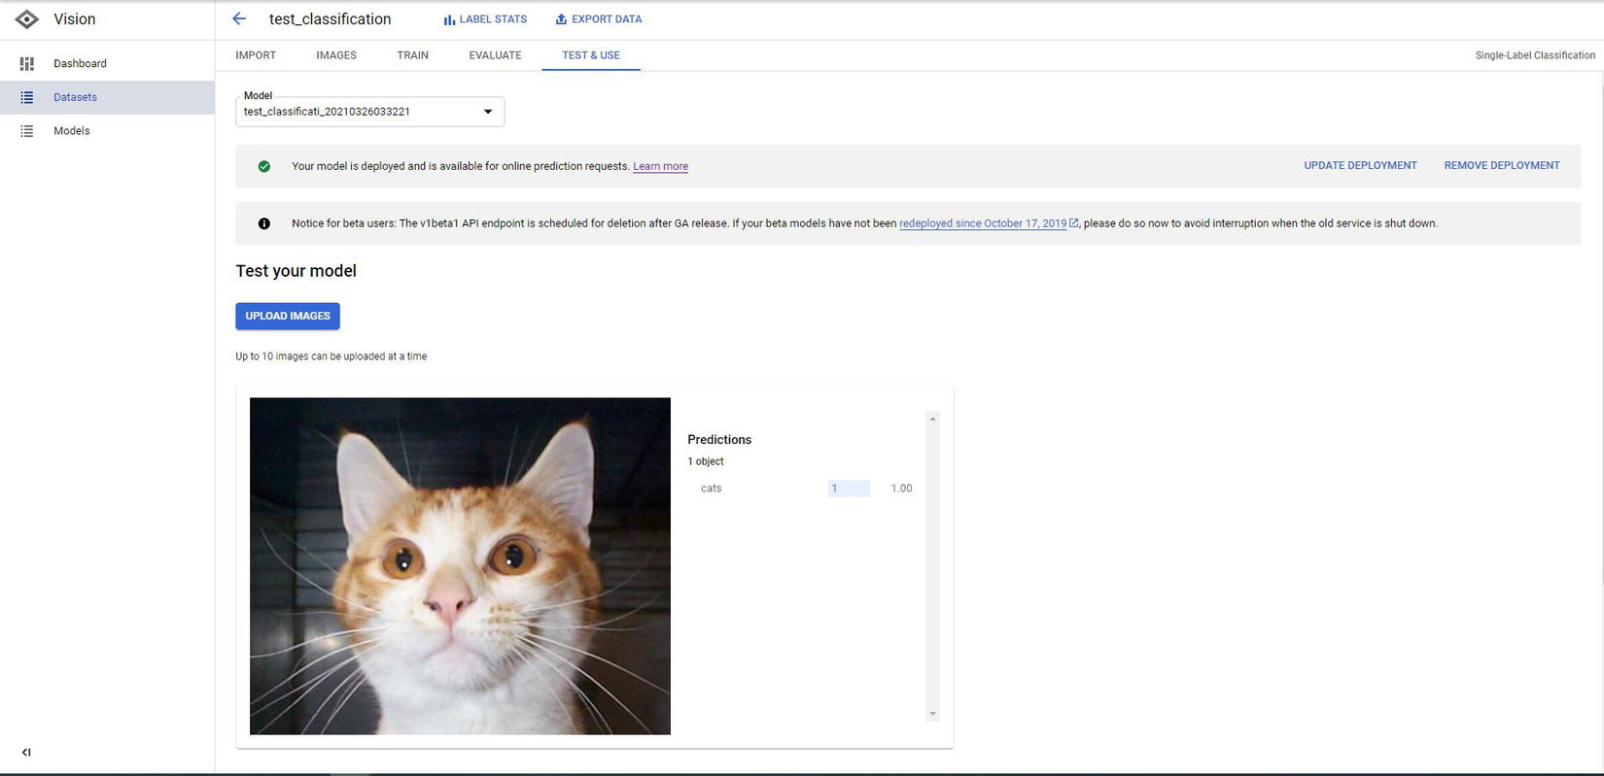Viewport: 1604px width, 776px height.
Task: Click the LABEL STATS button
Action: click(x=485, y=19)
